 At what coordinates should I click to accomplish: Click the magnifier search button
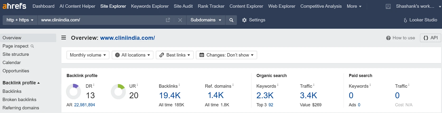(231, 20)
